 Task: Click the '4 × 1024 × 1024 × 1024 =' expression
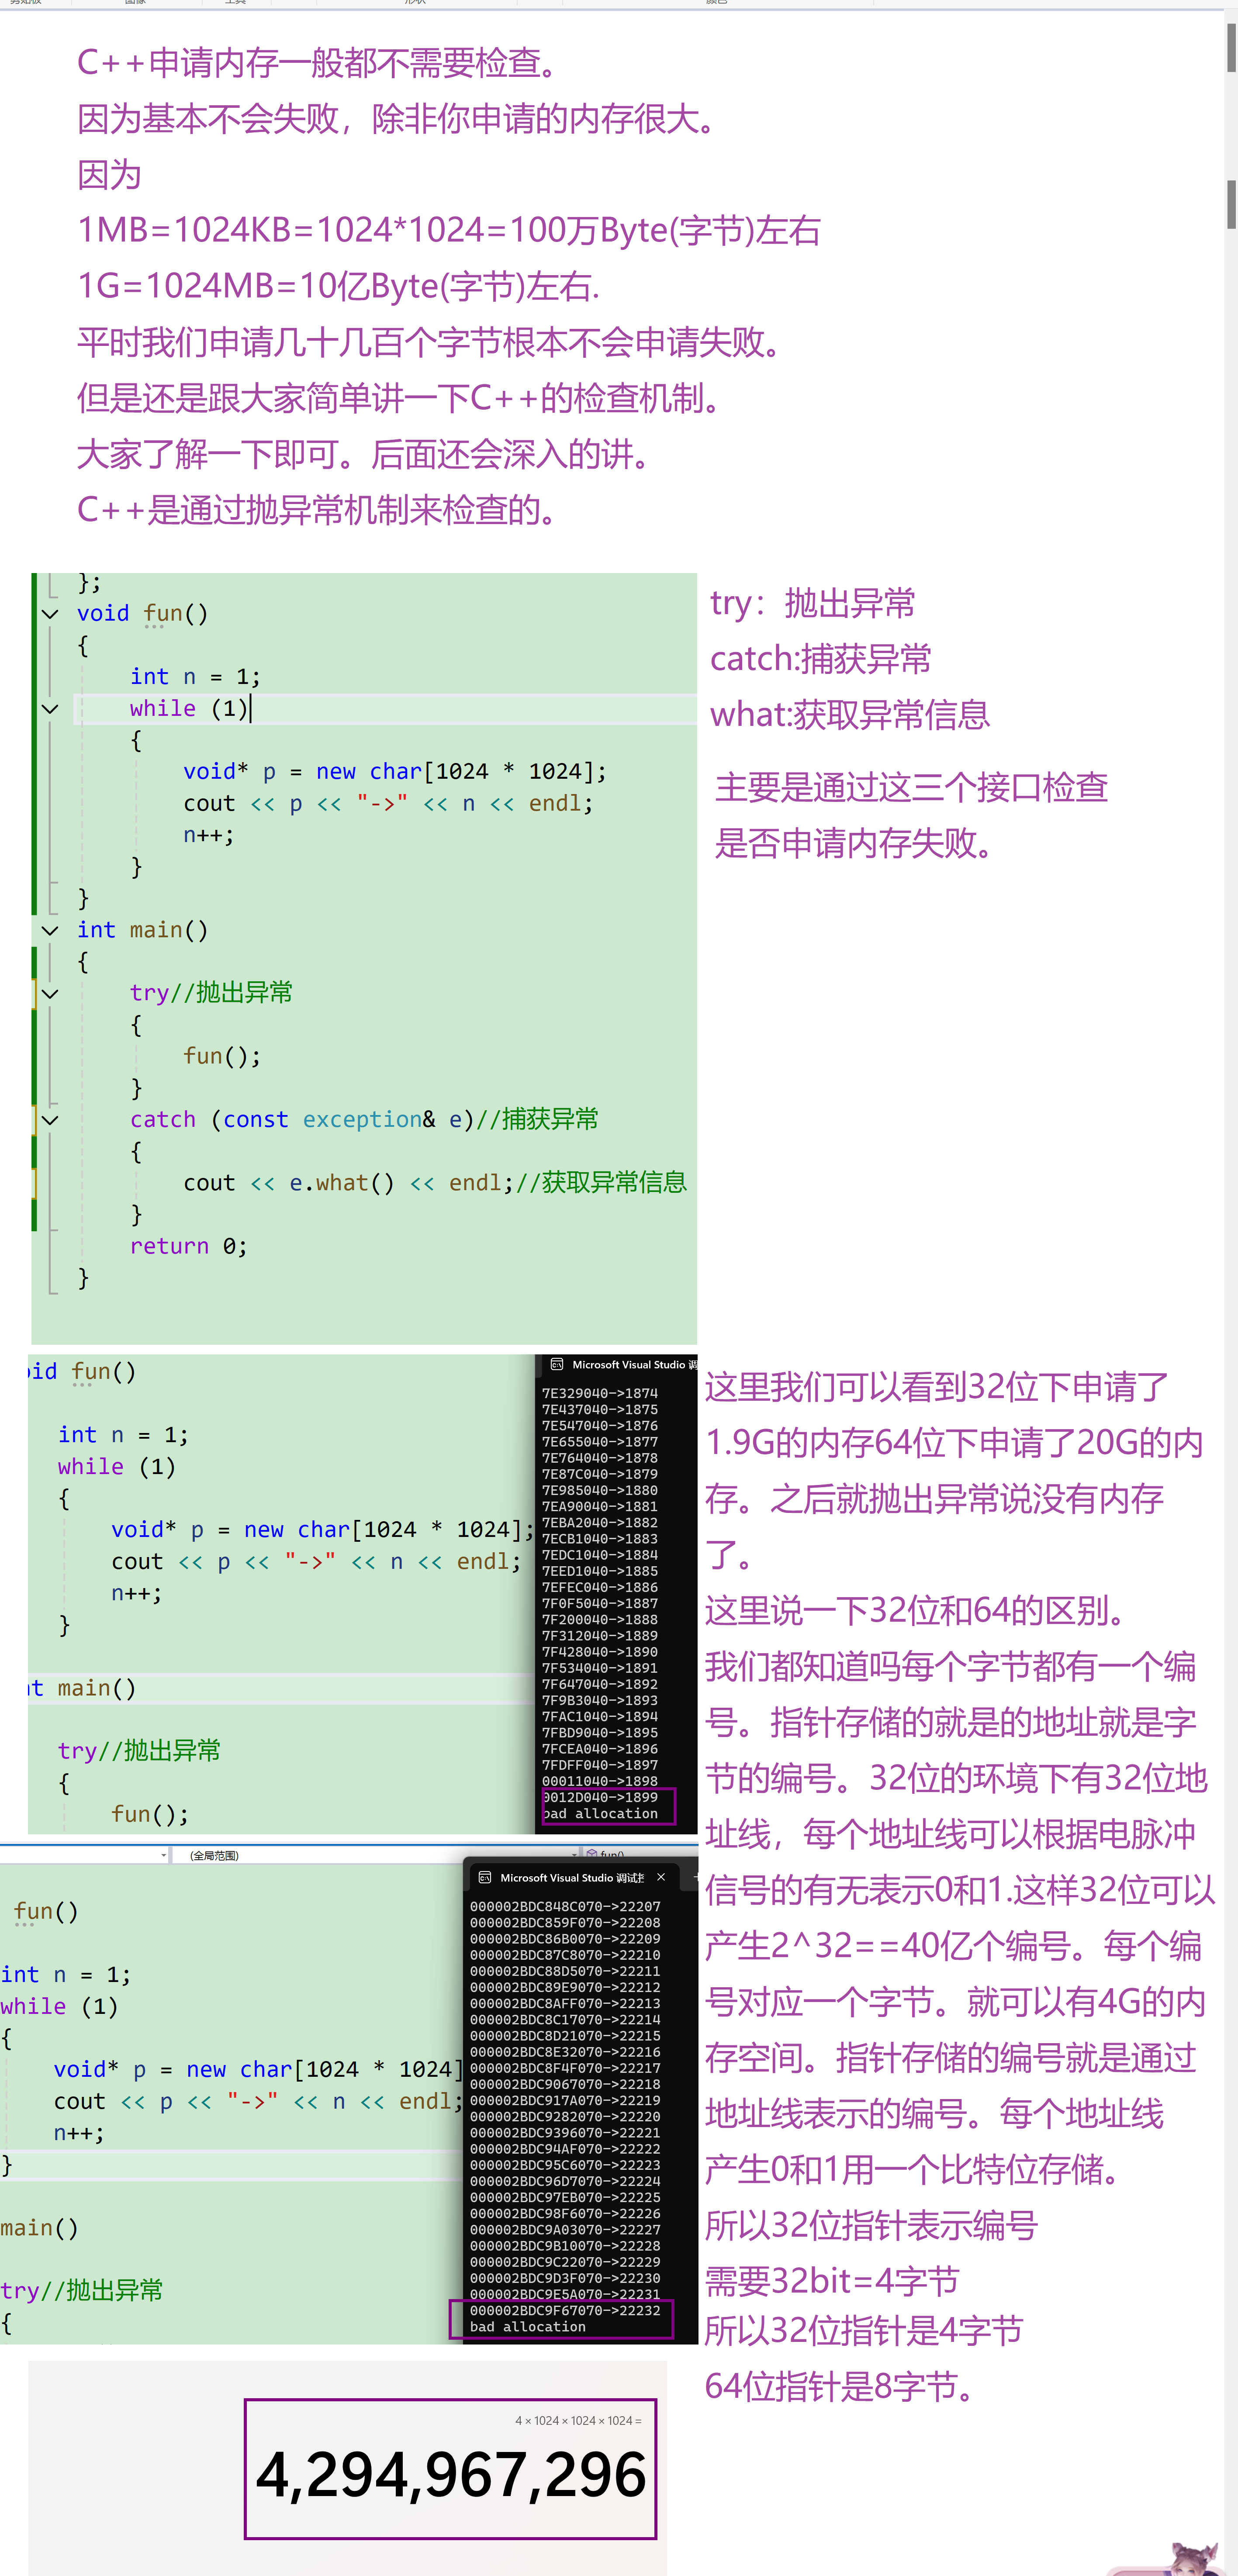click(x=578, y=2420)
